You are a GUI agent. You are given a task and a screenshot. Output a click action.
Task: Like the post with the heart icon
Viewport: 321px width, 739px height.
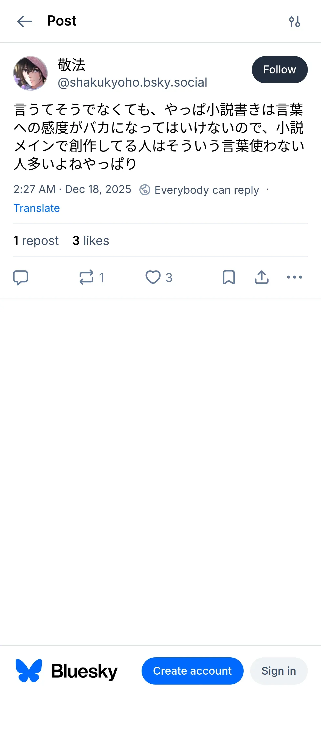point(153,277)
